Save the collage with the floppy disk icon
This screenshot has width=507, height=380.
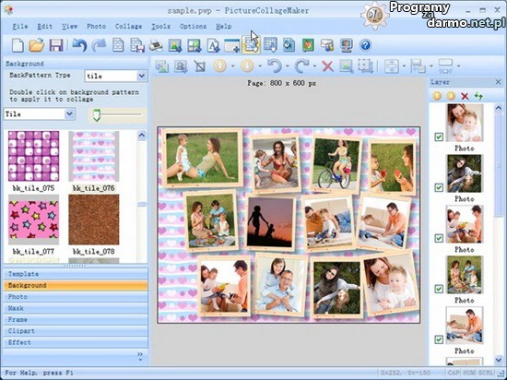pyautogui.click(x=56, y=45)
